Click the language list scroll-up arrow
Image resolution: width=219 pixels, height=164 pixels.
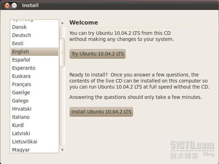(x=63, y=23)
